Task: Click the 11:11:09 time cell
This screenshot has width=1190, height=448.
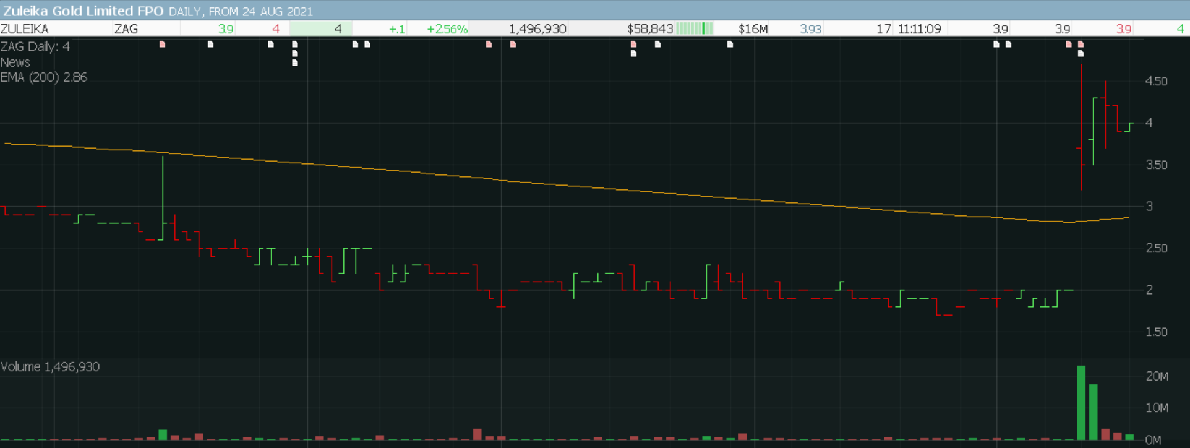Action: (919, 29)
